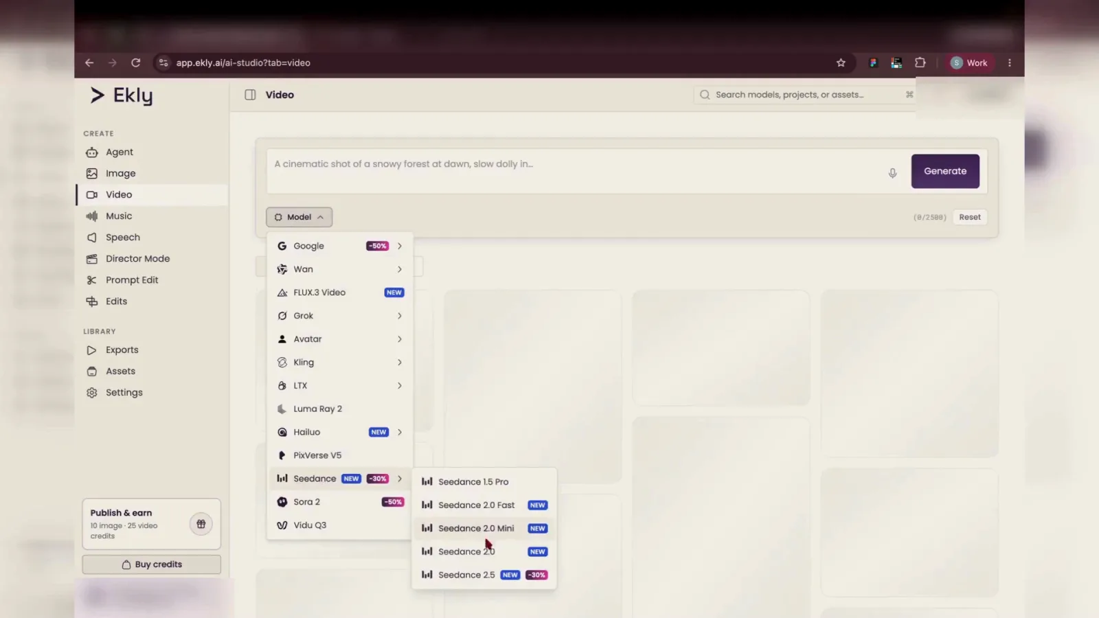This screenshot has height=618, width=1099.
Task: Expand the Wan submenu
Action: point(340,269)
